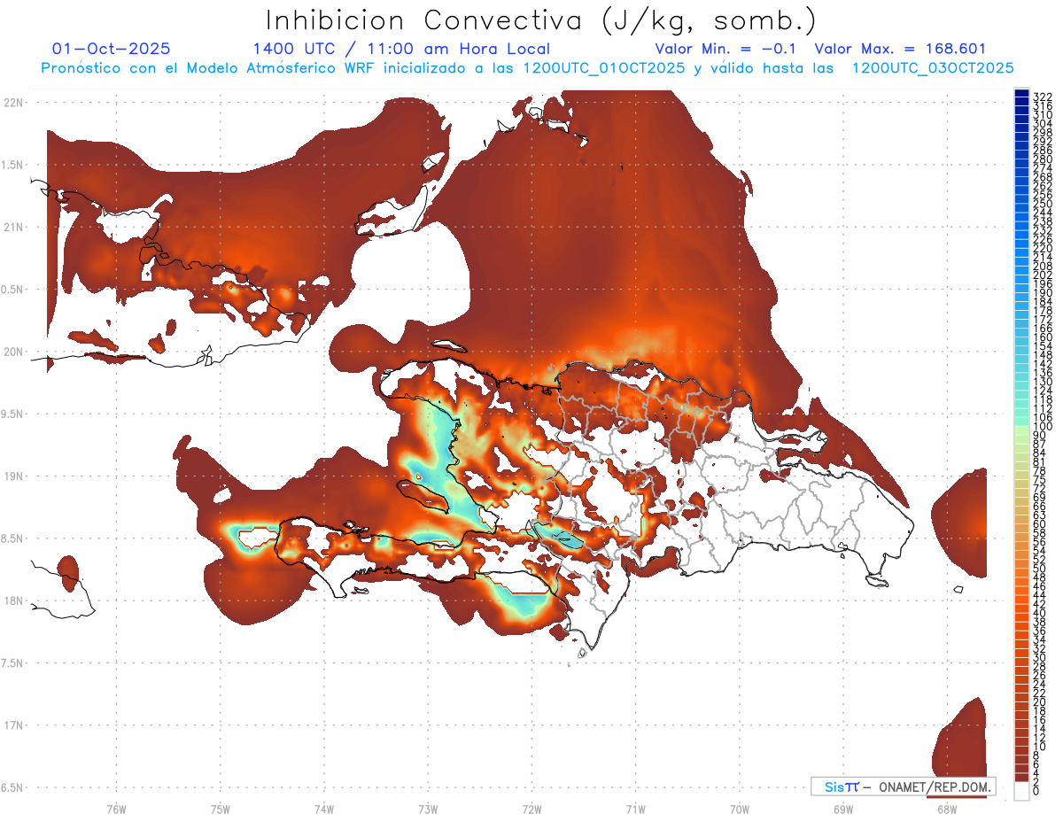The width and height of the screenshot is (1063, 821).
Task: Click the '17N' latitude label
Action: tap(12, 726)
